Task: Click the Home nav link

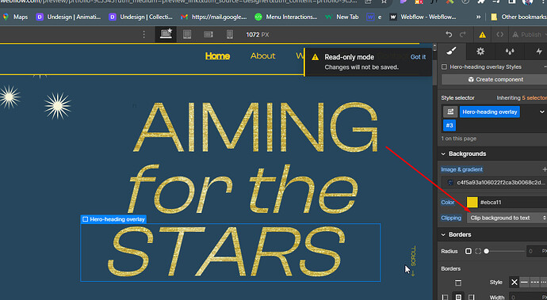Action: tap(217, 56)
